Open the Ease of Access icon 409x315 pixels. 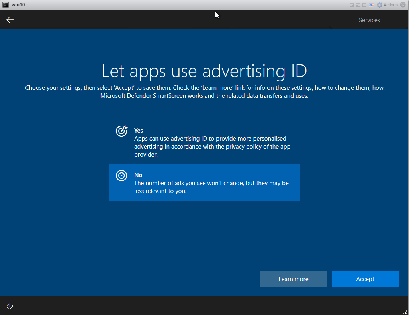pos(10,306)
